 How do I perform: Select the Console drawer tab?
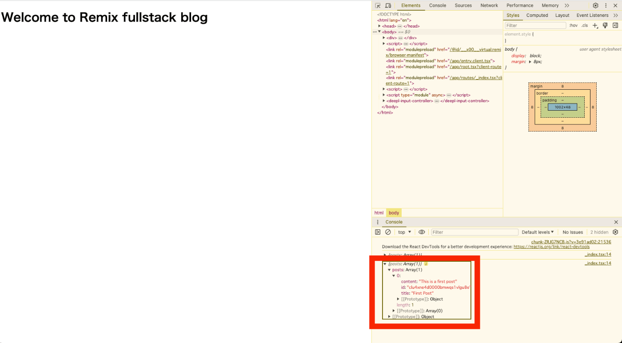394,222
